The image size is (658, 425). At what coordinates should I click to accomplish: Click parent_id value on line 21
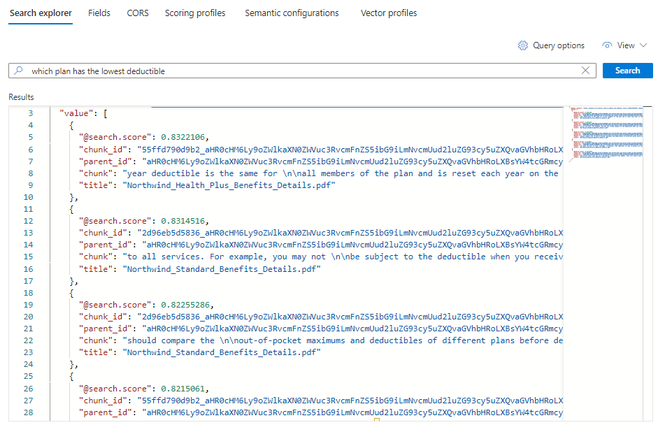[352, 329]
